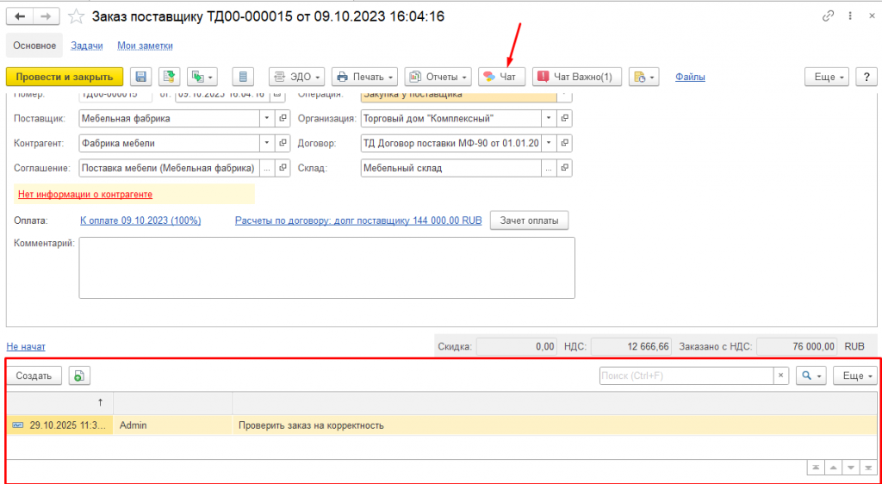Jump to first row in the tasks list
The image size is (882, 484).
point(815,468)
